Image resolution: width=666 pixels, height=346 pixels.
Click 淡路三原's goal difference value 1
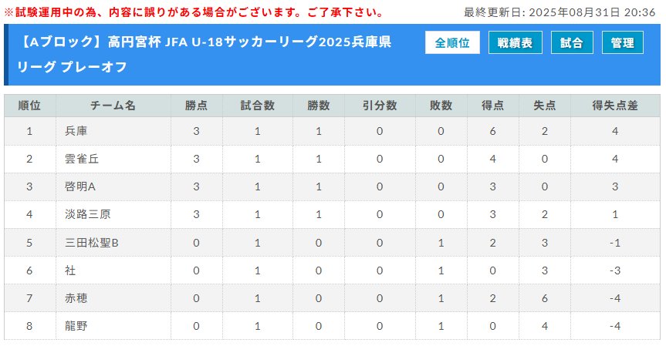pyautogui.click(x=615, y=214)
